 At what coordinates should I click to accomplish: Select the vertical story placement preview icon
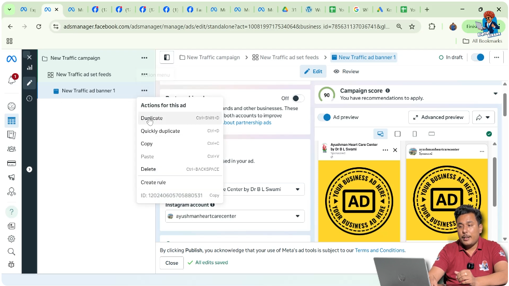tap(414, 133)
